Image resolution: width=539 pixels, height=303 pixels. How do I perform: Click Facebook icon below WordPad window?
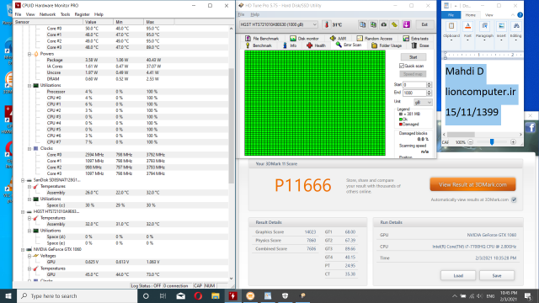(531, 128)
